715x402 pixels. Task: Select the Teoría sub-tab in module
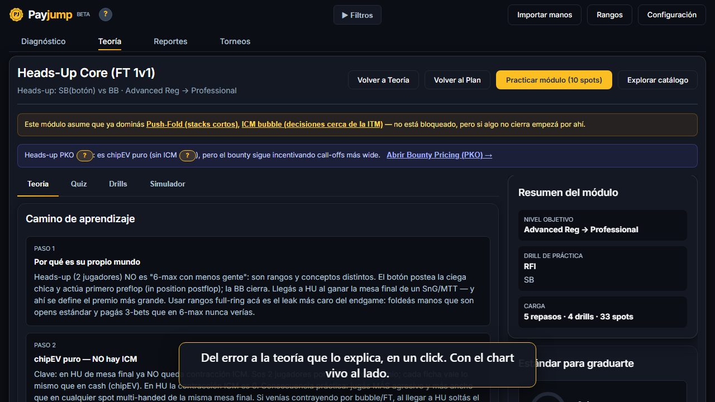point(38,184)
